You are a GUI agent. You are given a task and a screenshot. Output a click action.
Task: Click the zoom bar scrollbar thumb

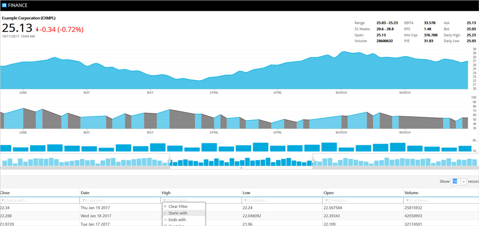point(241,167)
